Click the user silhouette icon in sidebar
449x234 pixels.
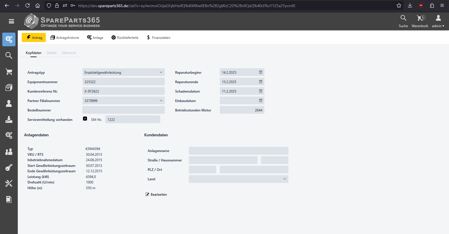[x=9, y=103]
